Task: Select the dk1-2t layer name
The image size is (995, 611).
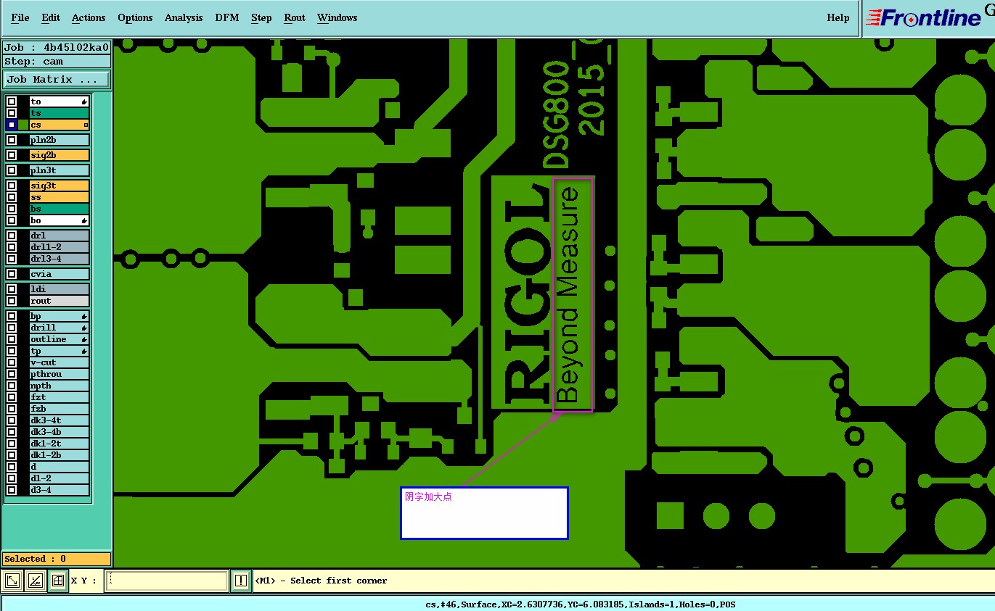Action: 60,444
